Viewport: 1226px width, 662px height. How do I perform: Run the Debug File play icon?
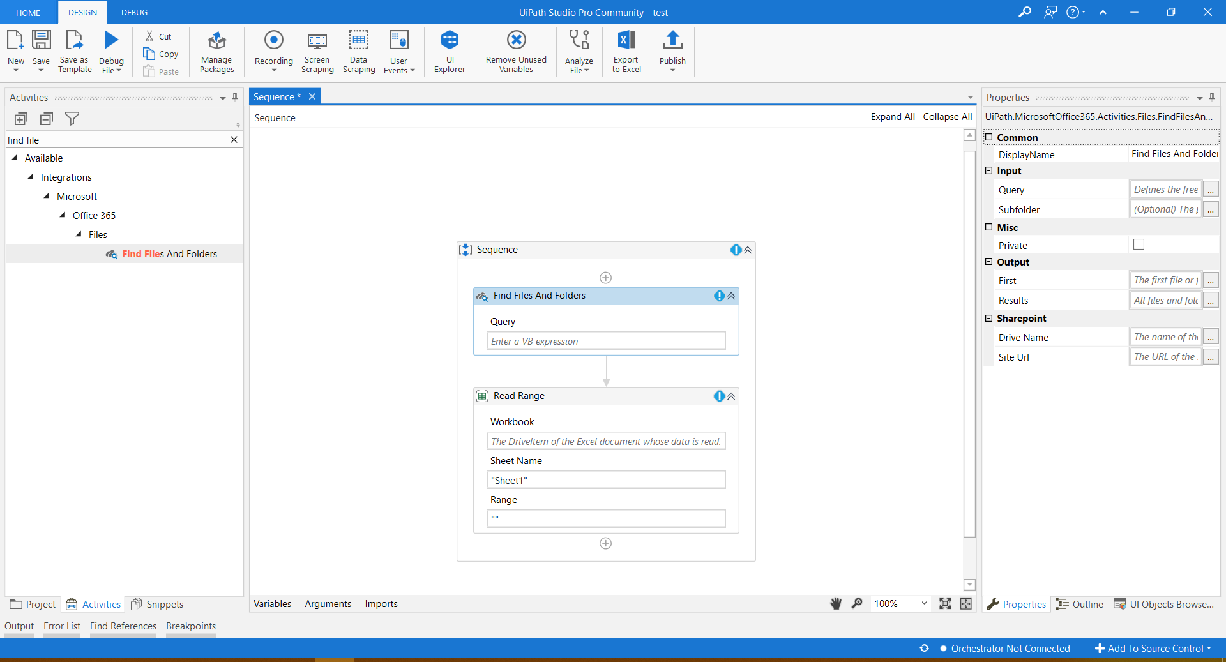click(x=112, y=40)
